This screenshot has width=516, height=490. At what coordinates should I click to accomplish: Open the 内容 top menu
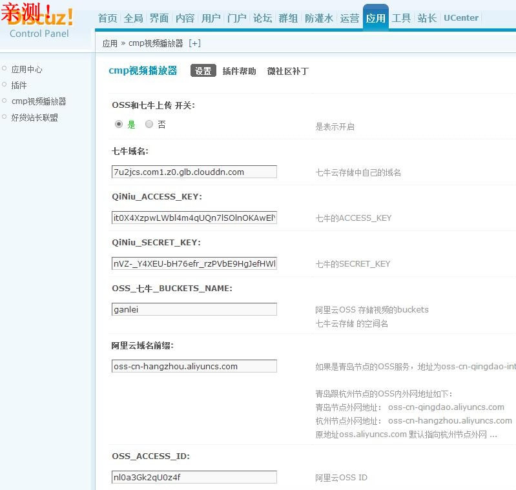[185, 18]
